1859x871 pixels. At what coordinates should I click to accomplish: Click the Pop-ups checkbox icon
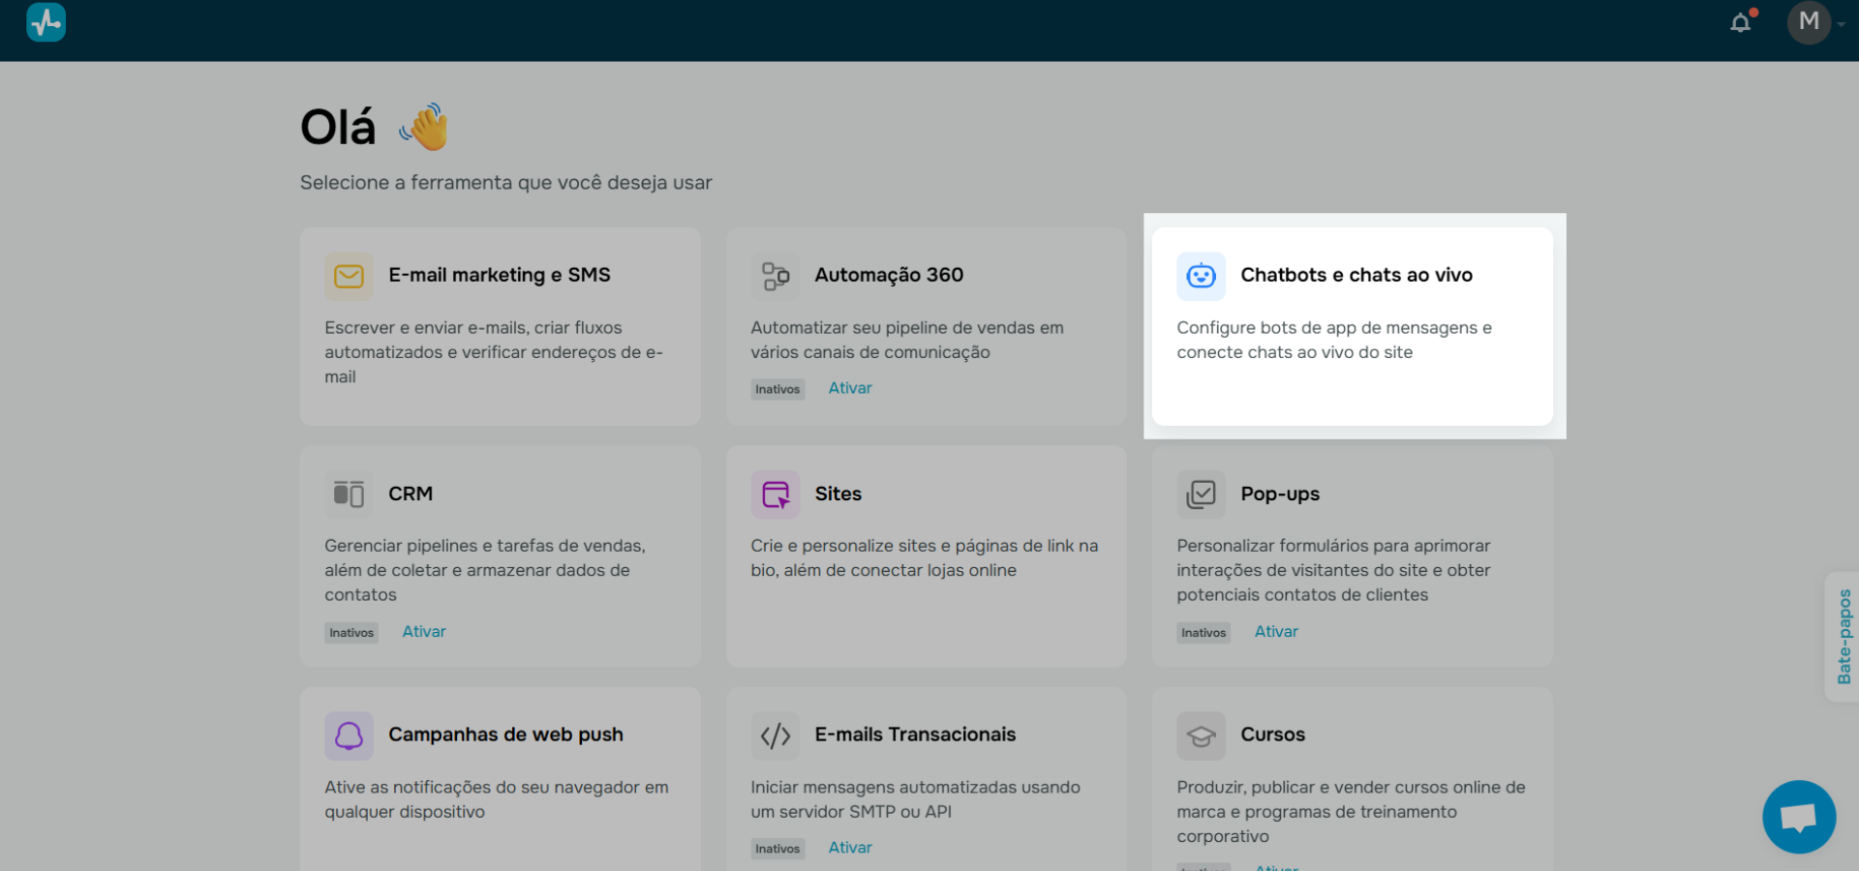coord(1201,494)
